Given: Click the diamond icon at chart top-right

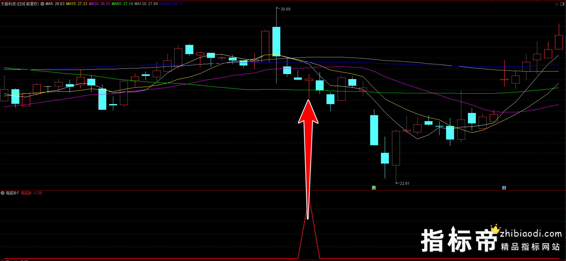Looking at the screenshot, I should [x=557, y=4].
